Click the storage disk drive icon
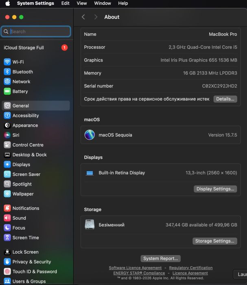This screenshot has width=247, height=285. pos(90,225)
